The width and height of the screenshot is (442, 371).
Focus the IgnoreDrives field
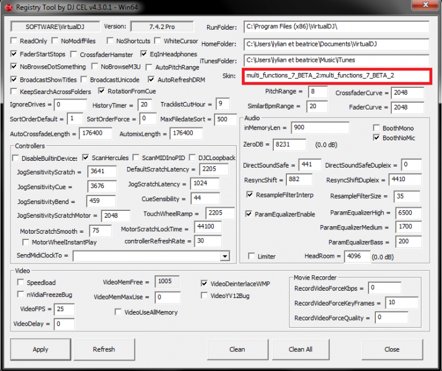pos(70,105)
